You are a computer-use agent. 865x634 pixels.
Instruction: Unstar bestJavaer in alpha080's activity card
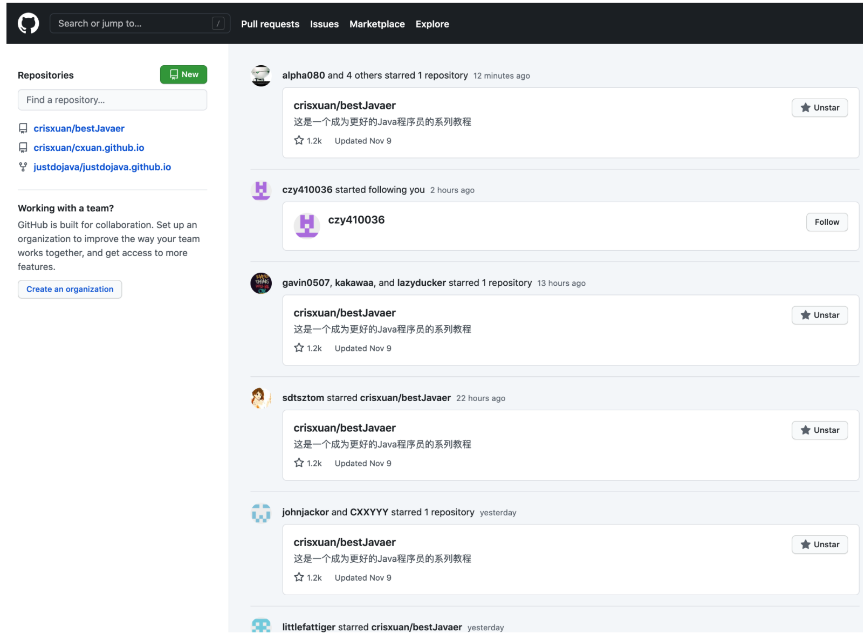tap(820, 108)
